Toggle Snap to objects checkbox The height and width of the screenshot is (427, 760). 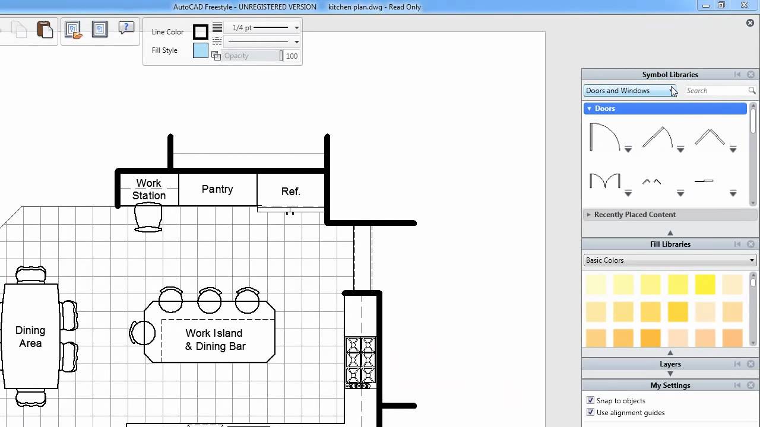(590, 401)
